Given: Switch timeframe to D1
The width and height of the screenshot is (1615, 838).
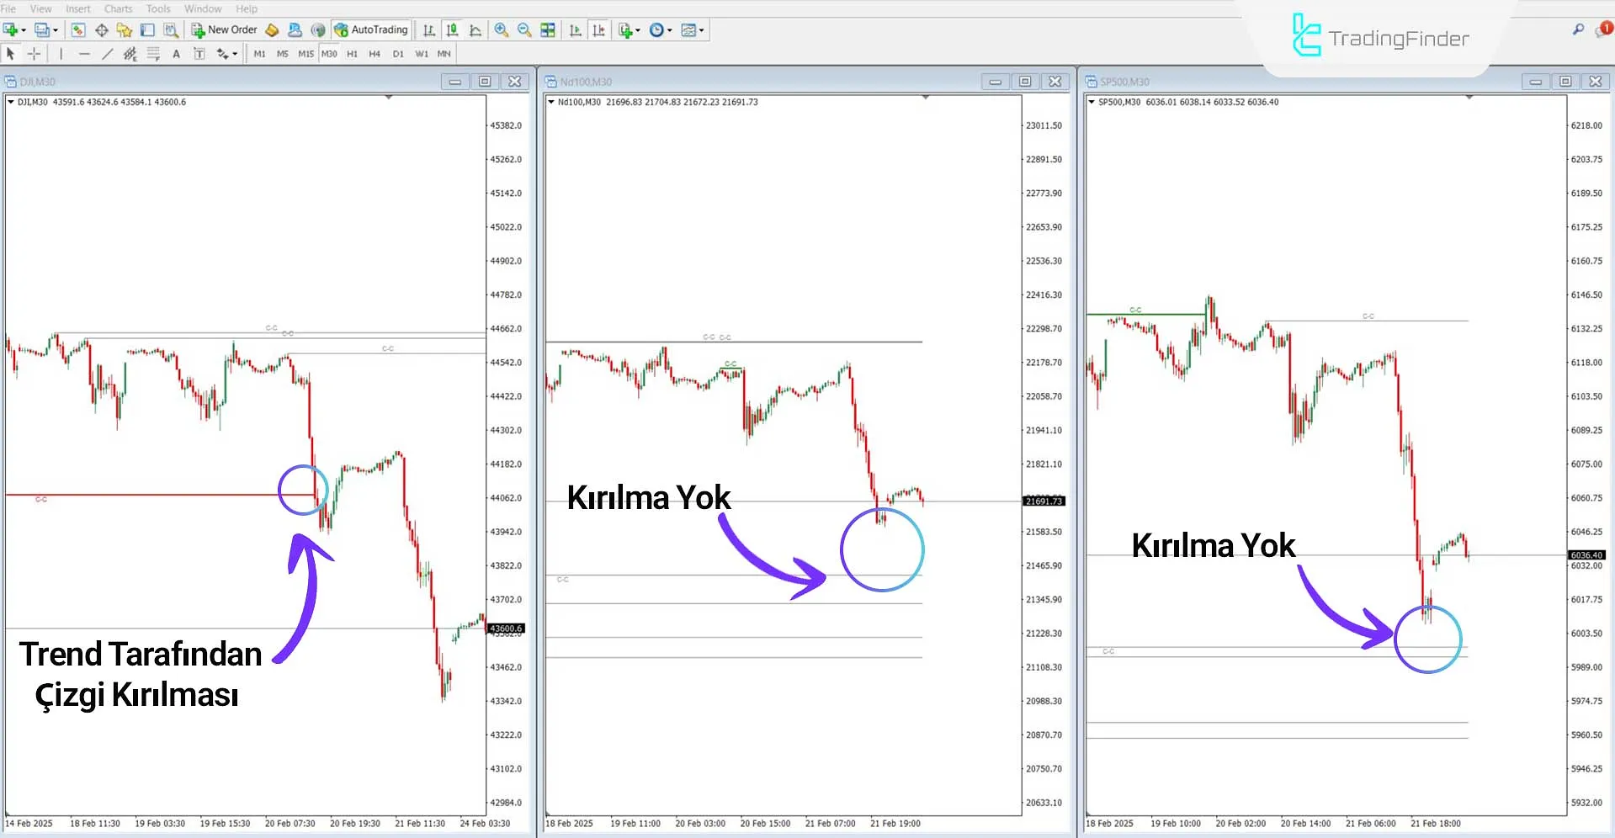Looking at the screenshot, I should pyautogui.click(x=398, y=54).
